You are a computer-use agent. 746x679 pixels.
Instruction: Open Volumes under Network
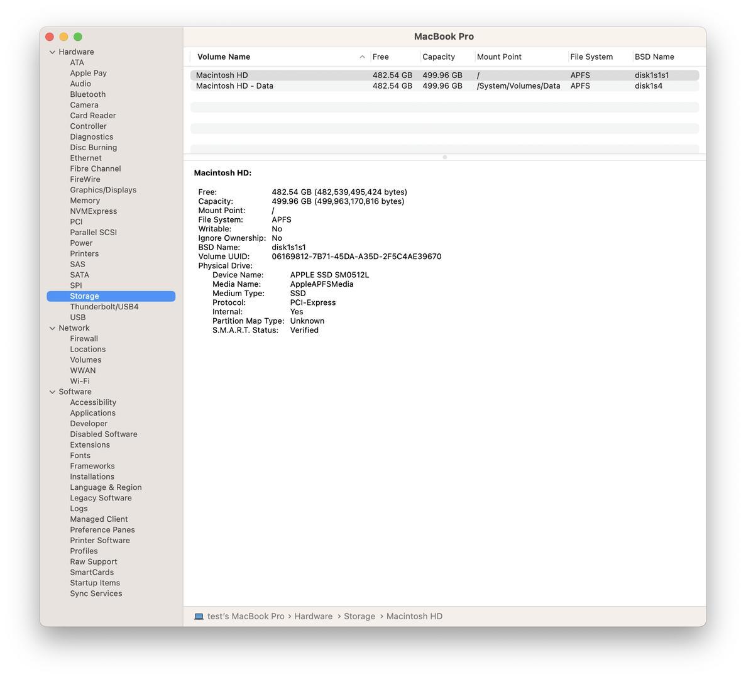pos(85,360)
